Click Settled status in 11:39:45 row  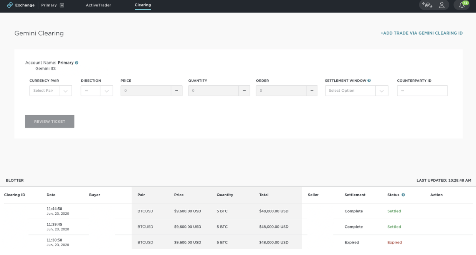point(394,227)
